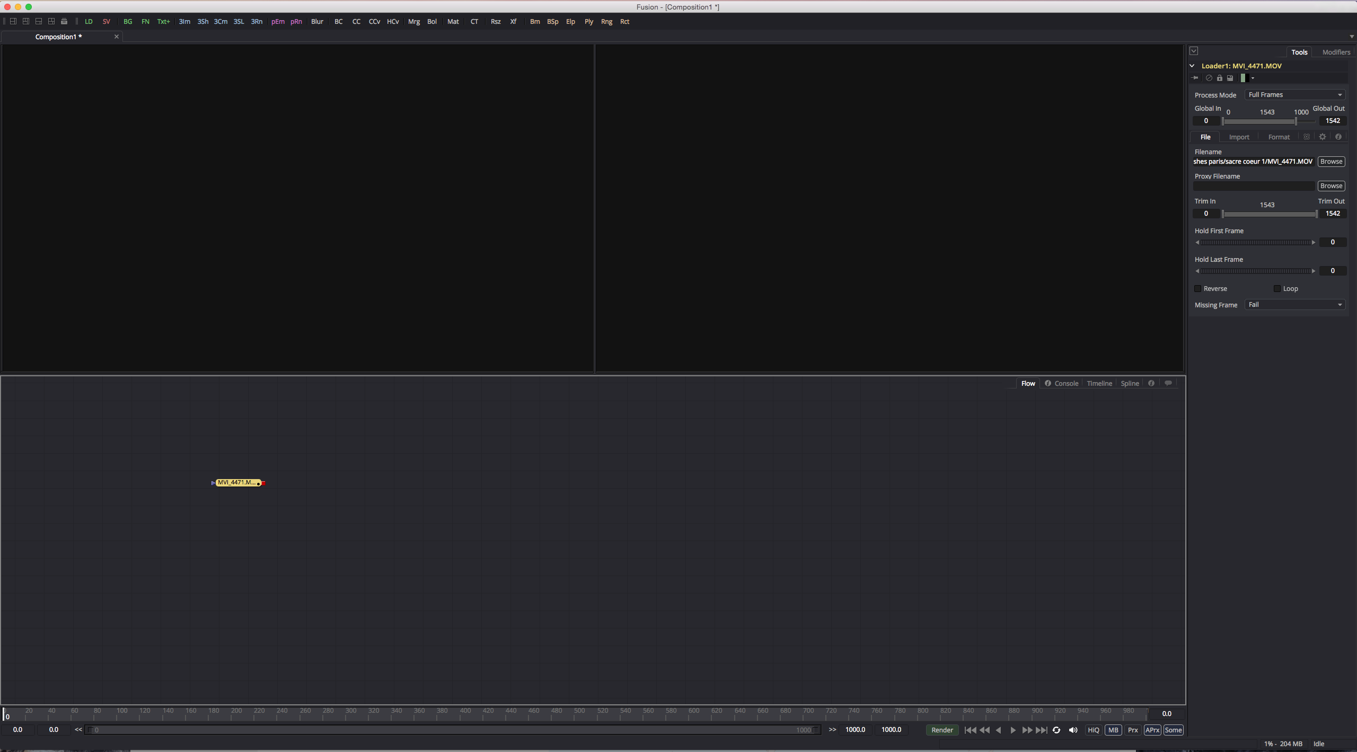Screen dimensions: 1357x752
Task: Lock the Loader1 tool with the padlock icon
Action: pyautogui.click(x=1220, y=78)
